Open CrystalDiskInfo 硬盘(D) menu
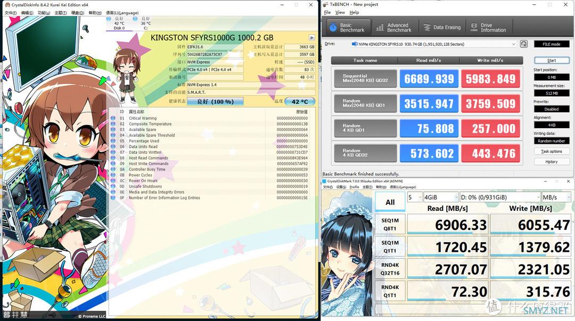 pos(77,13)
